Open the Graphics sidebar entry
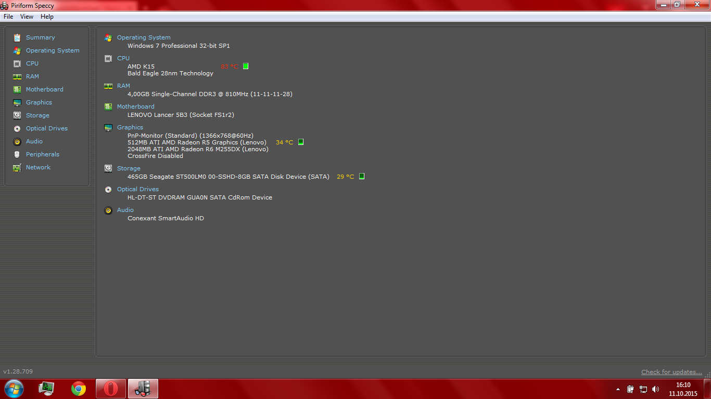The width and height of the screenshot is (711, 399). pyautogui.click(x=39, y=102)
